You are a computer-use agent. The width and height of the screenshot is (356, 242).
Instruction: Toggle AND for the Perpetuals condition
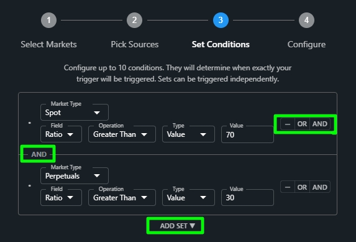[320, 187]
